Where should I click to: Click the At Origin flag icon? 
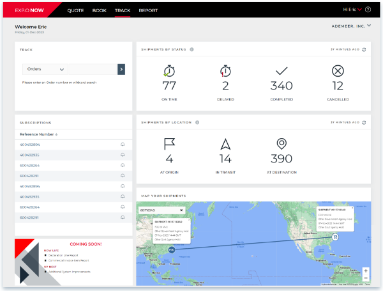click(x=169, y=144)
